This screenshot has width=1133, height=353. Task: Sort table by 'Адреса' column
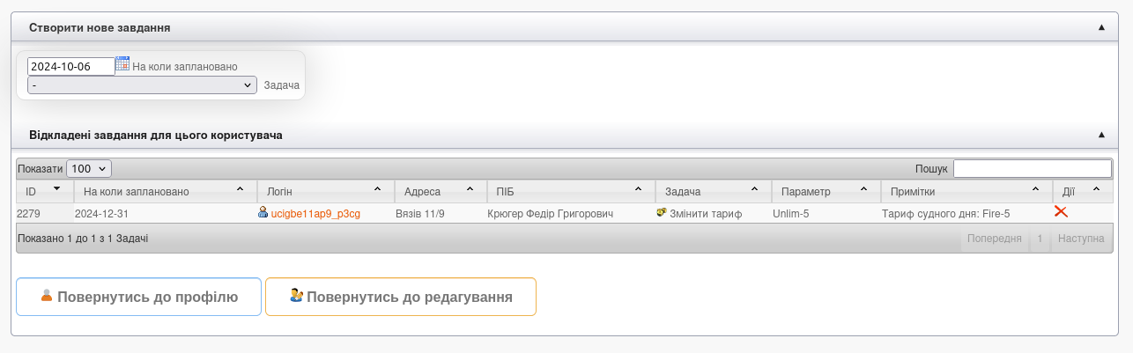(x=440, y=191)
